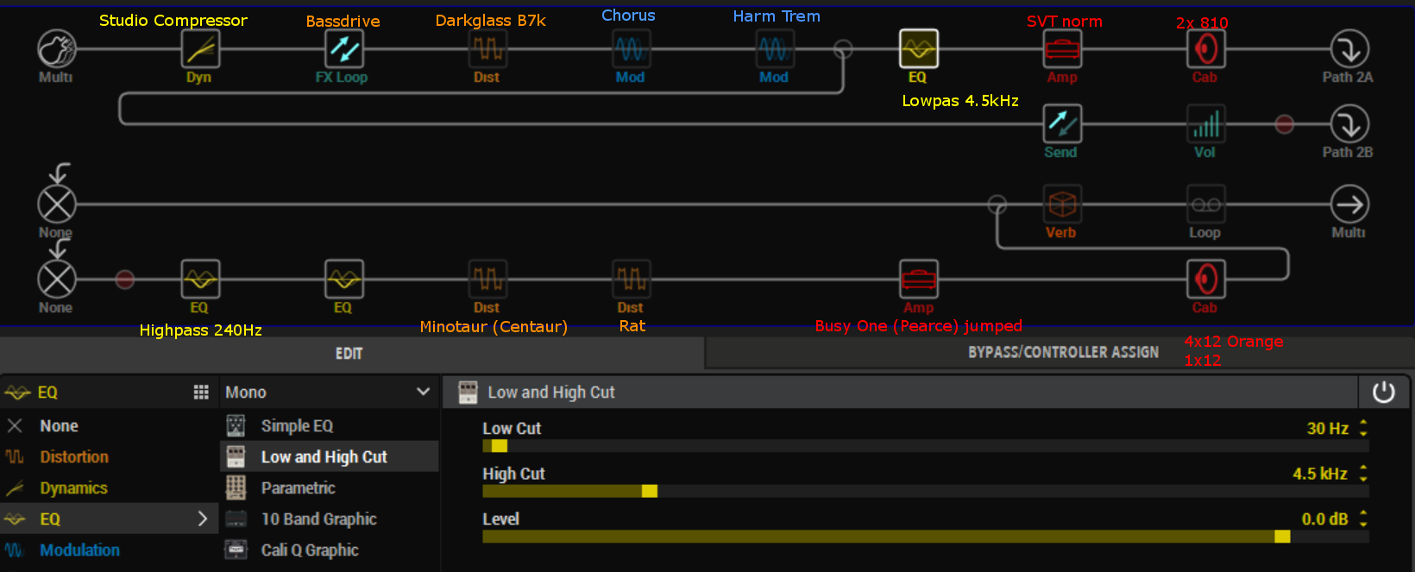Select the Minotaur Centaur Dist block
This screenshot has width=1415, height=572.
tap(487, 280)
